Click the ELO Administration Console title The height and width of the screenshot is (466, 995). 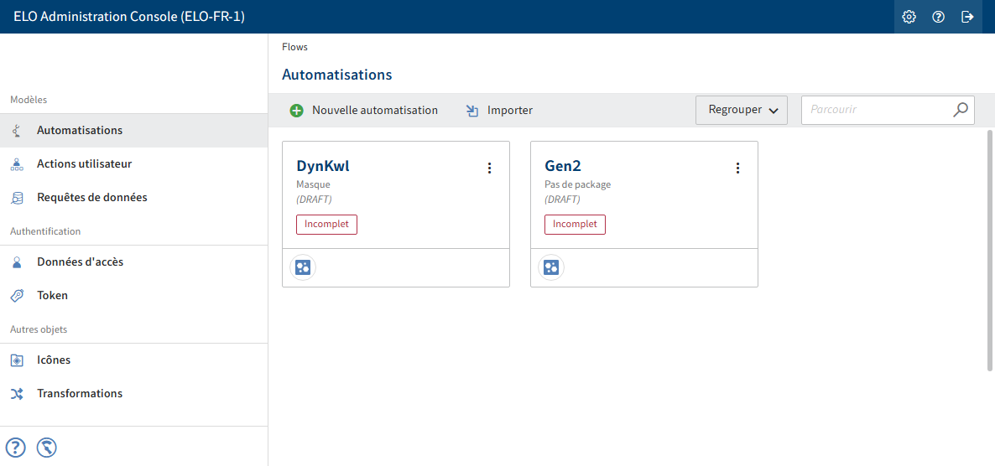coord(129,17)
